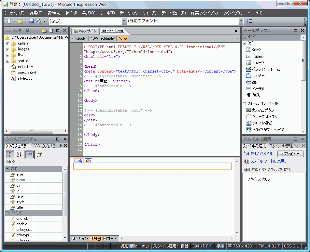
Task: Open the 書式(O) menu
Action: click(x=89, y=13)
